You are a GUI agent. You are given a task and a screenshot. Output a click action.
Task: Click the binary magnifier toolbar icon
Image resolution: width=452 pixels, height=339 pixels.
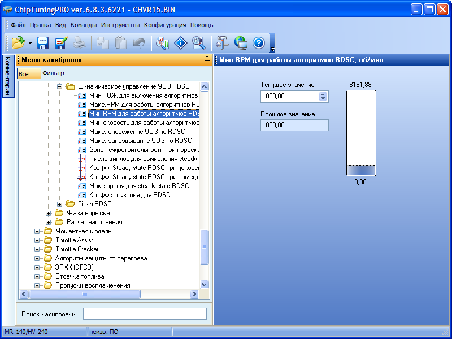point(198,42)
